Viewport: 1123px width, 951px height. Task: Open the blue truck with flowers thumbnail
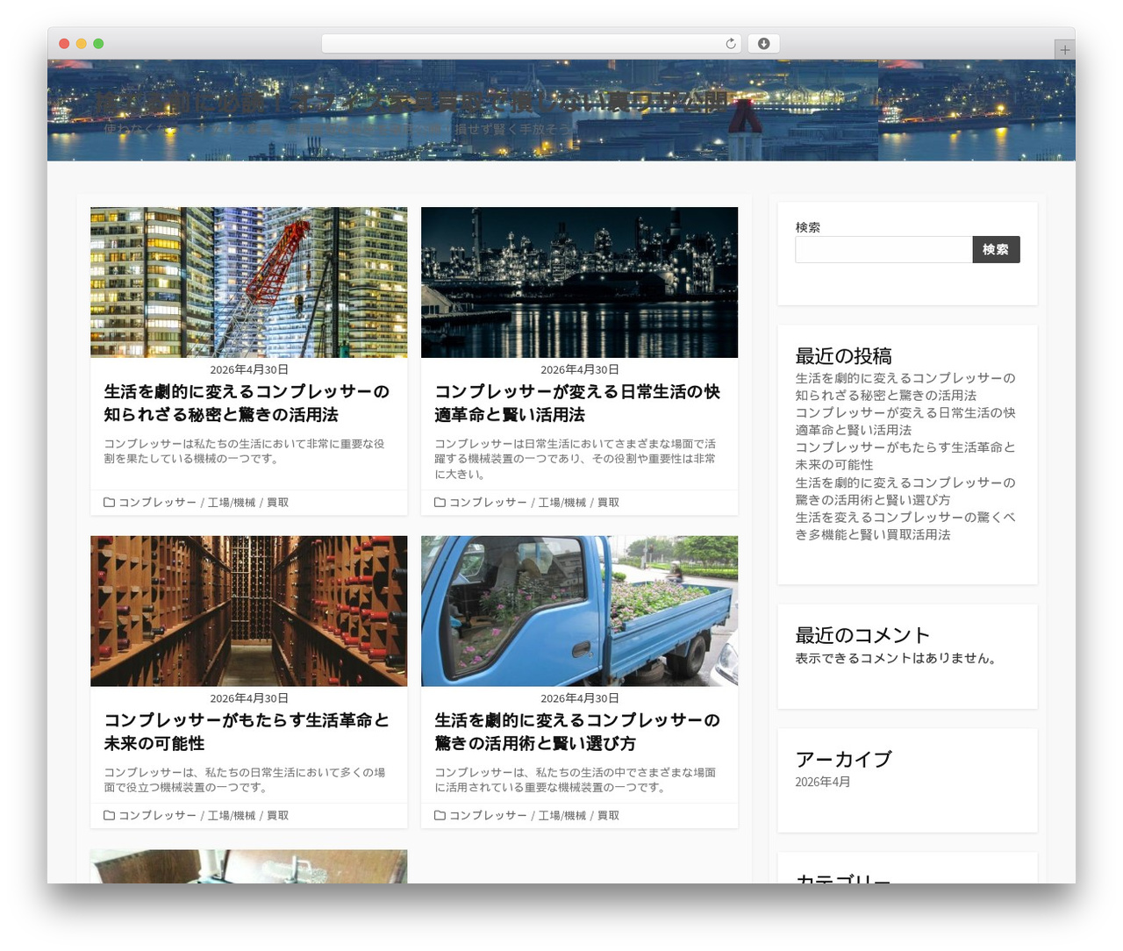pyautogui.click(x=579, y=611)
